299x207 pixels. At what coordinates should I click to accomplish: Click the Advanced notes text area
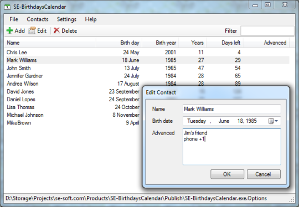[231, 147]
